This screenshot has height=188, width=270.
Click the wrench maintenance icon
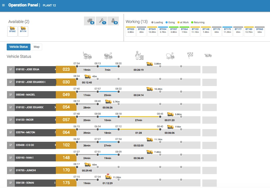(101, 21)
